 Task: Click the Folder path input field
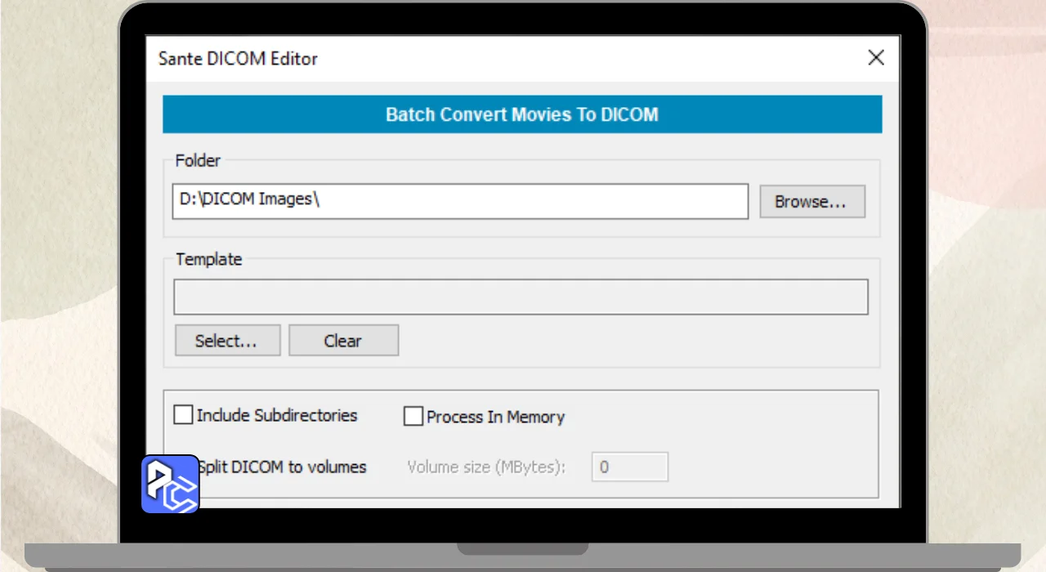tap(460, 201)
